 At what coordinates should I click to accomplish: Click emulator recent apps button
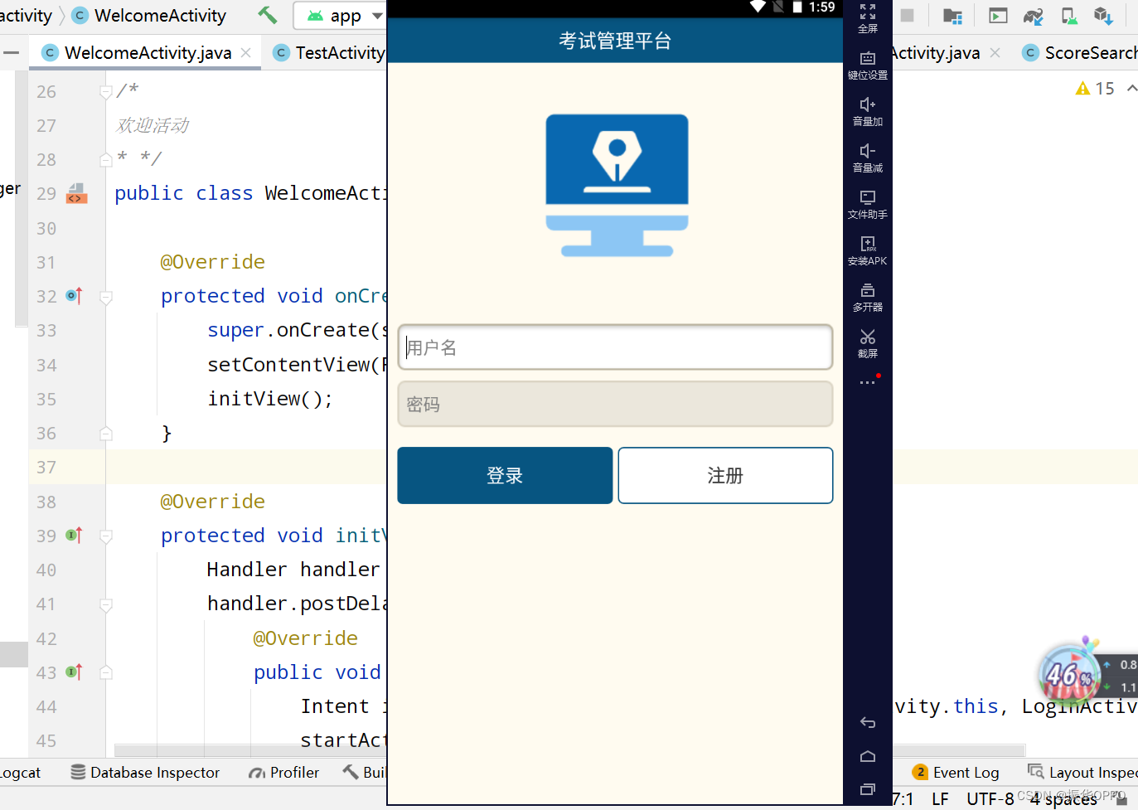pos(868,789)
